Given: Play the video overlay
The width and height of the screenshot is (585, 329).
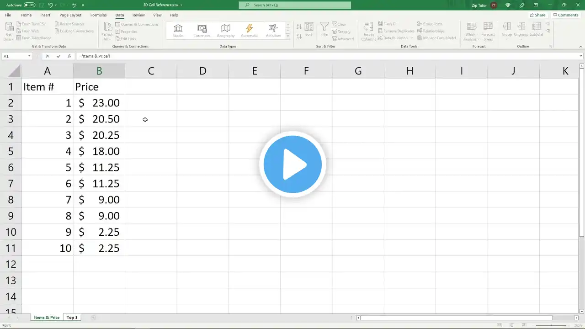Looking at the screenshot, I should click(x=292, y=164).
